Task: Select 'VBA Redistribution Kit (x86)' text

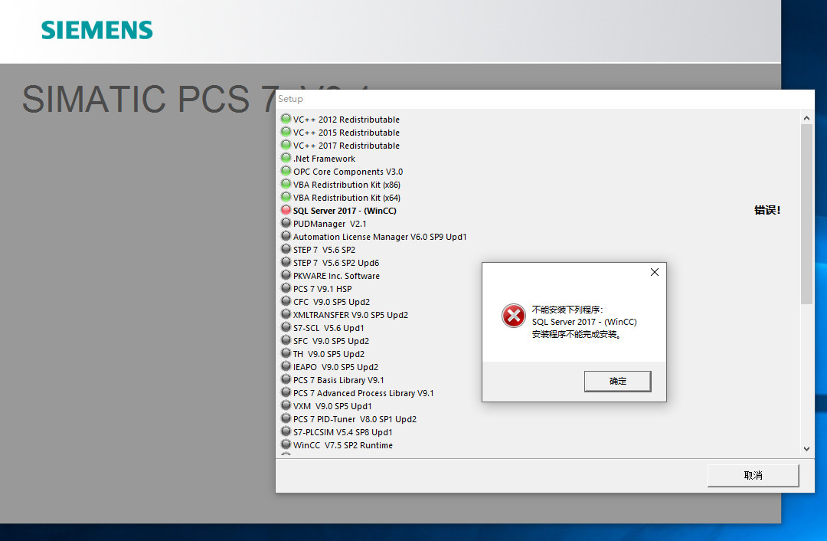Action: pyautogui.click(x=347, y=185)
